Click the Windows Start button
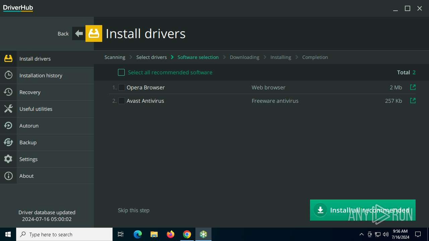This screenshot has width=429, height=241. pos(8,234)
